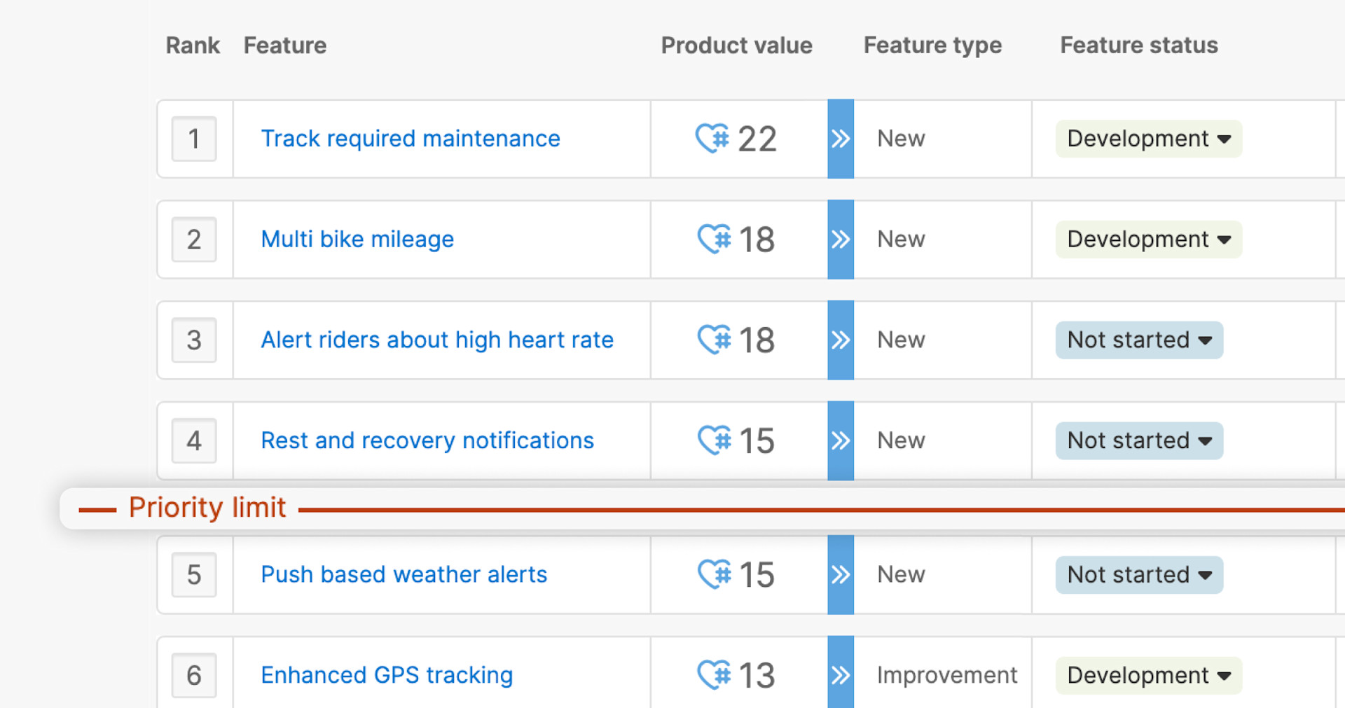1345x708 pixels.
Task: Click the double-chevron icon in Push based weather row
Action: click(841, 575)
